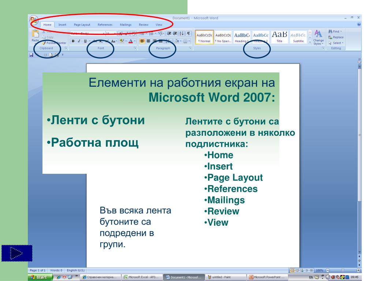Click Change Styles button

coord(318,38)
